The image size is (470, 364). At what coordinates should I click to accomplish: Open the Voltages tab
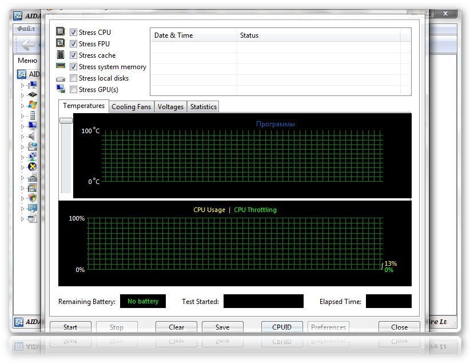click(x=170, y=107)
